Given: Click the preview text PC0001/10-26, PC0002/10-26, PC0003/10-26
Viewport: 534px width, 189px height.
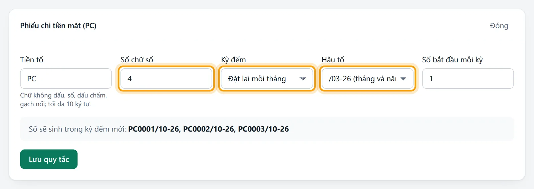Looking at the screenshot, I should click(x=209, y=129).
